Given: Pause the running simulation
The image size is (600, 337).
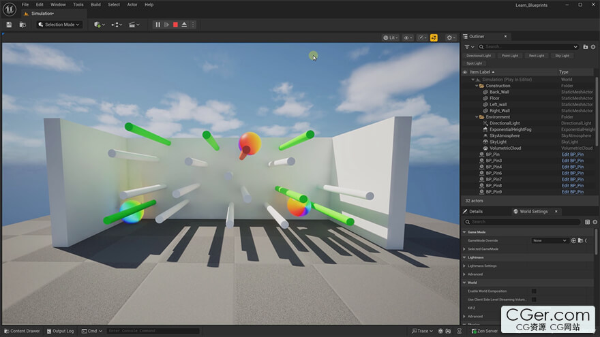Looking at the screenshot, I should 157,25.
